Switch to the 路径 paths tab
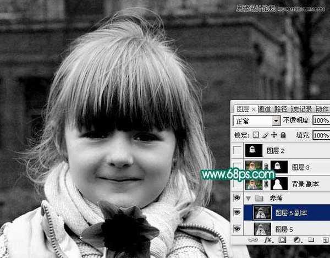 (280, 109)
